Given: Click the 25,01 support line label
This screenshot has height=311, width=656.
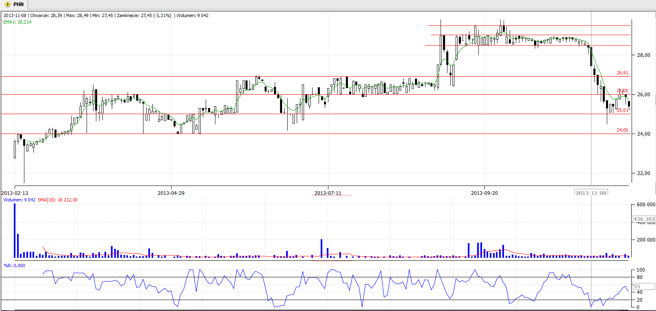Looking at the screenshot, I should pos(622,110).
